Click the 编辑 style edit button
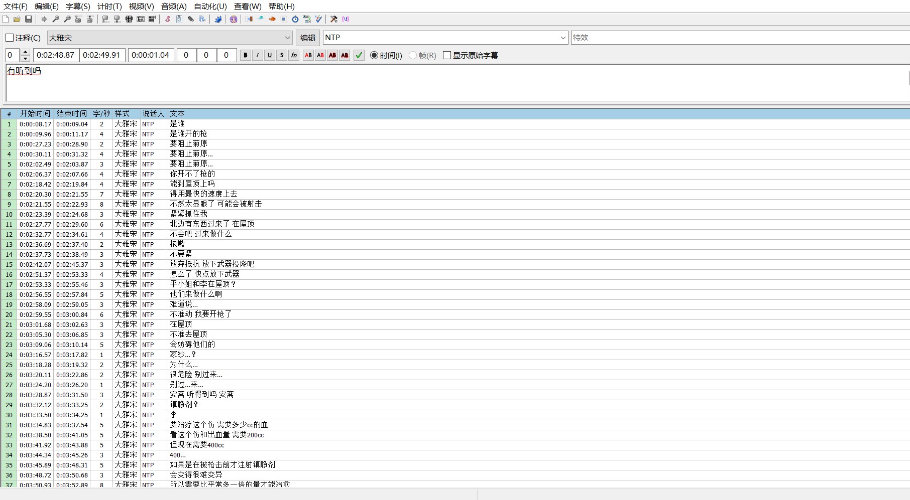This screenshot has width=910, height=500. (308, 38)
